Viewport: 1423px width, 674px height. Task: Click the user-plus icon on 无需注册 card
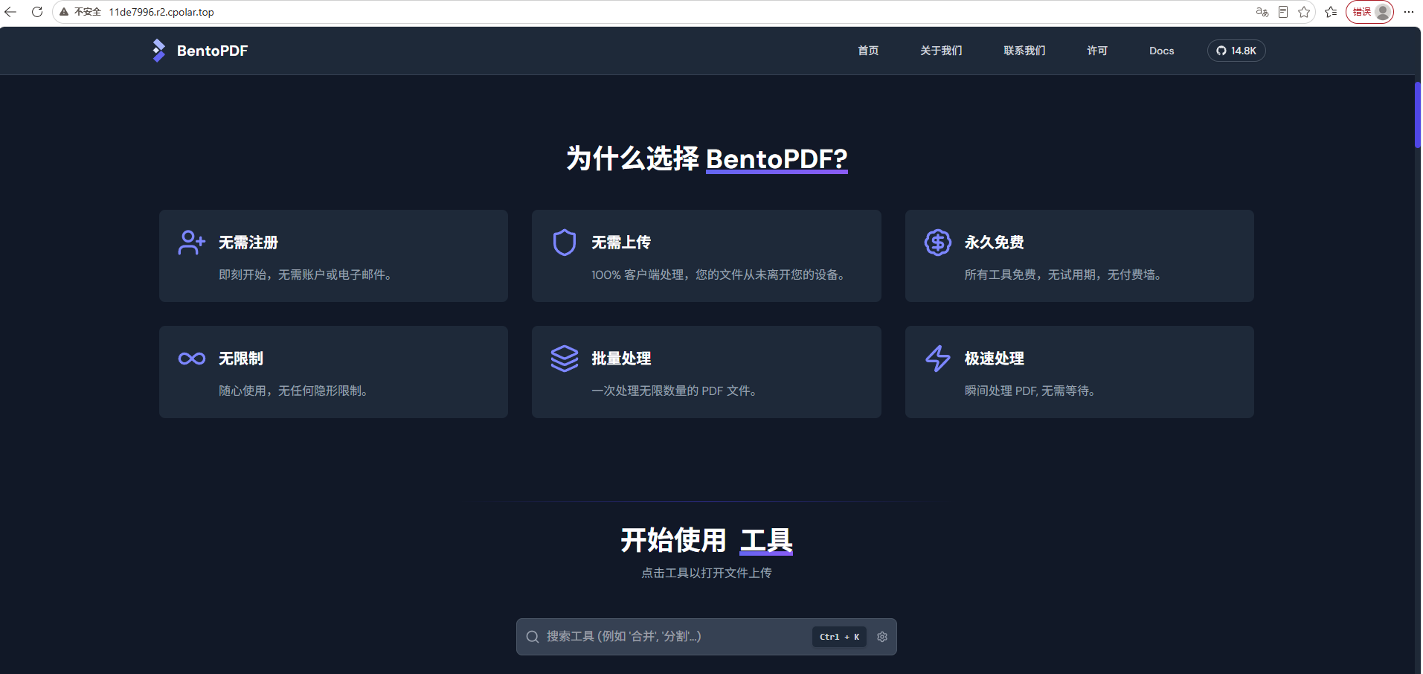[192, 243]
